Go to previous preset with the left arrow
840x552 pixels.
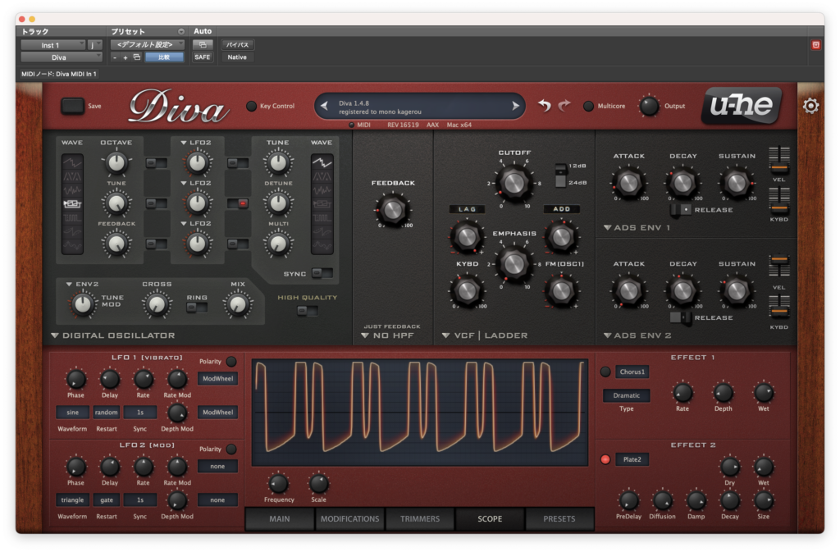tap(324, 106)
